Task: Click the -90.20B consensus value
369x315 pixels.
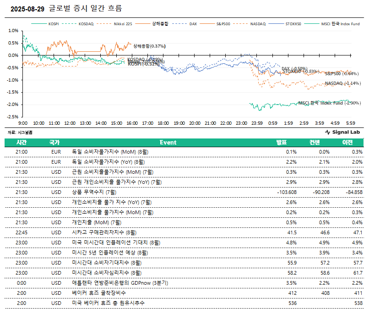Action: click(x=321, y=192)
